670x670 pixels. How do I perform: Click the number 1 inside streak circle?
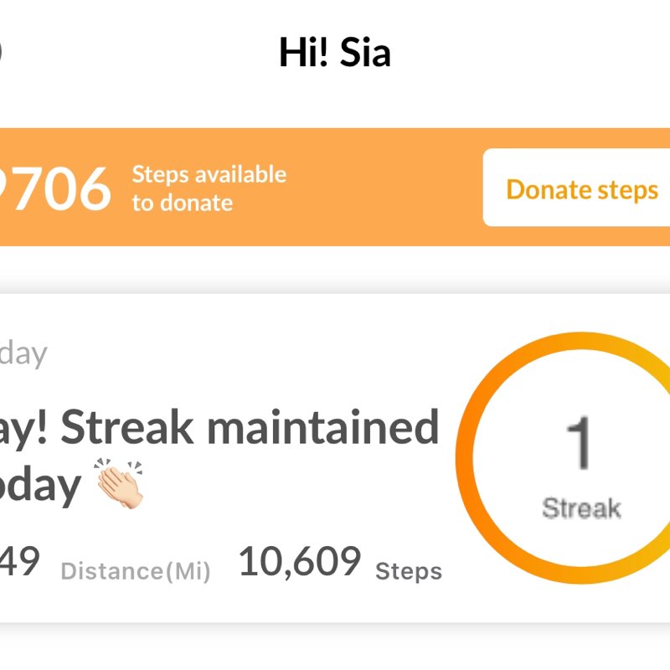pyautogui.click(x=580, y=444)
